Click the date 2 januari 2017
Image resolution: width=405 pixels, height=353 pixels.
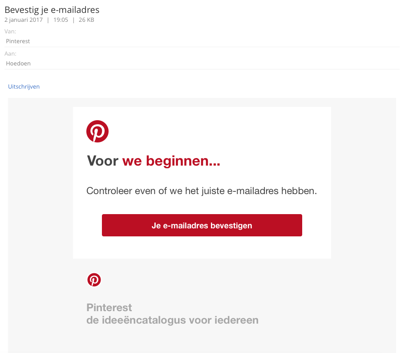tap(24, 20)
